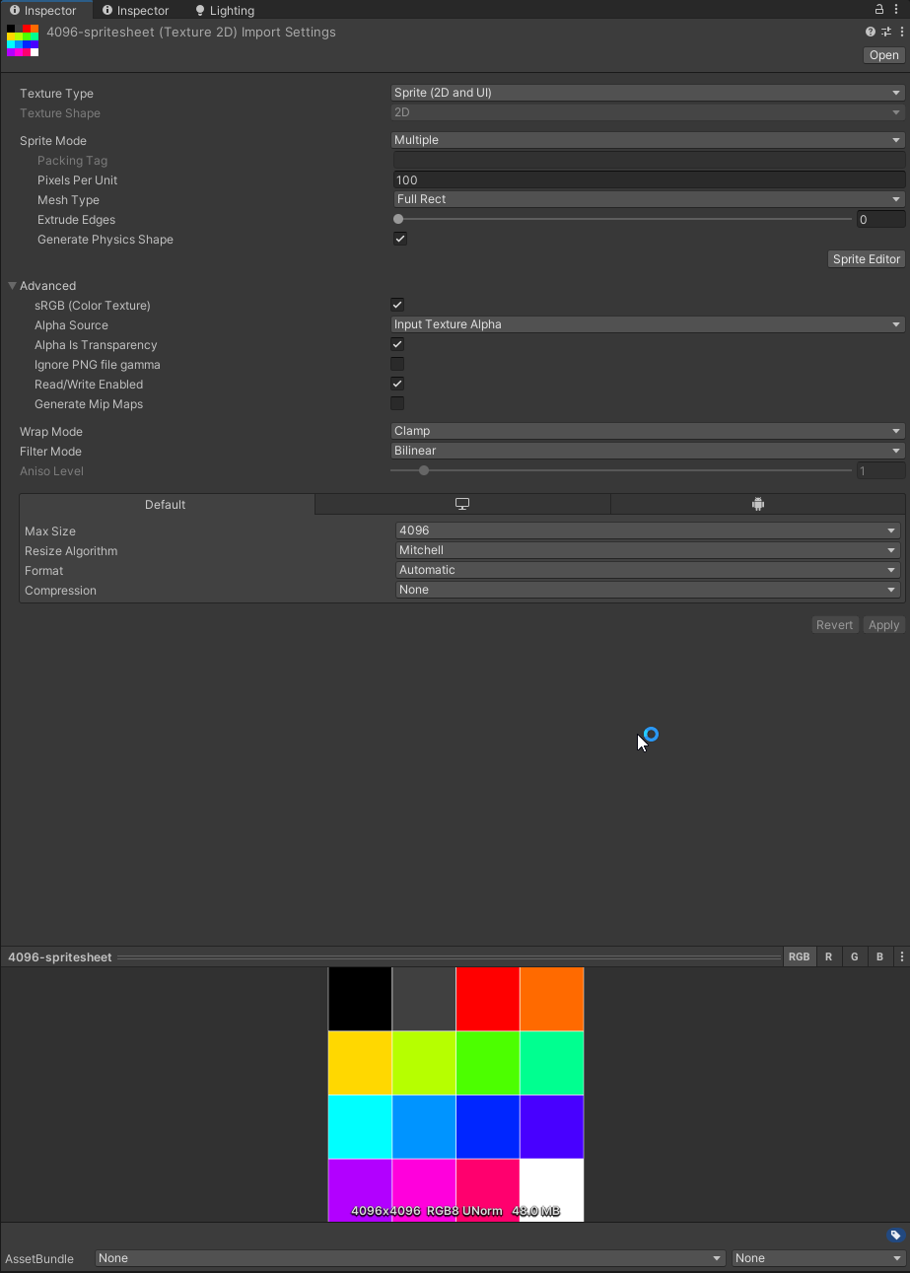The image size is (910, 1273).
Task: Select the Default platform tab
Action: 165,504
